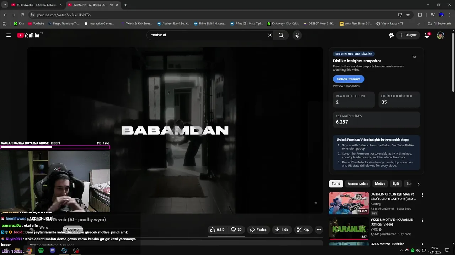Open Spotify from the taskbar
Screen dimensions: 455x255
(x=41, y=250)
